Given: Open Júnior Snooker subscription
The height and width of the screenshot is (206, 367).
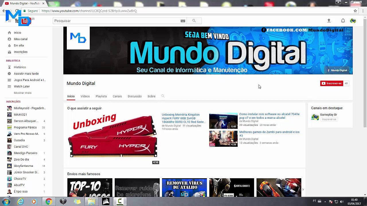Looking at the screenshot, I should click(x=26, y=172).
